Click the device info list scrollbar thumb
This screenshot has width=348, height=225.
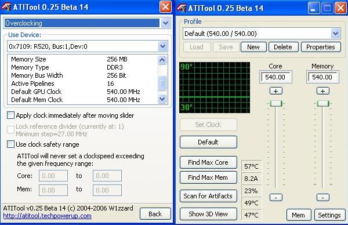coord(162,83)
